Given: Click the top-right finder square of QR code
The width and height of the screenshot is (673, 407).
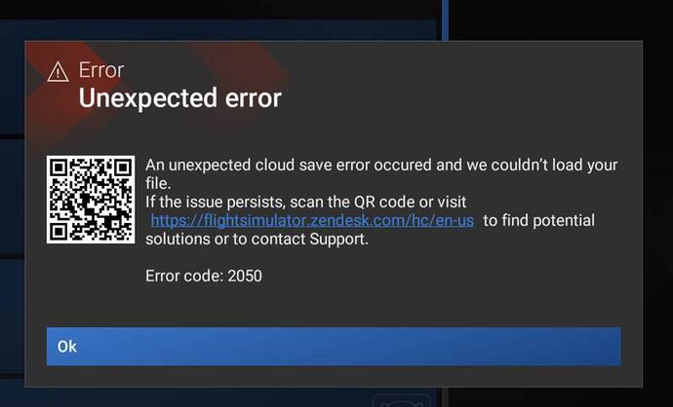Looking at the screenshot, I should coord(123,167).
